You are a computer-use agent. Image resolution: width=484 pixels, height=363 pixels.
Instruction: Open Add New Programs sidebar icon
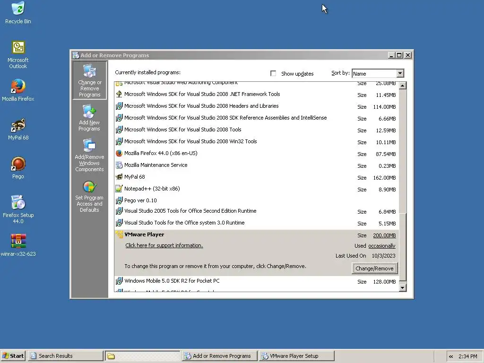tap(89, 118)
